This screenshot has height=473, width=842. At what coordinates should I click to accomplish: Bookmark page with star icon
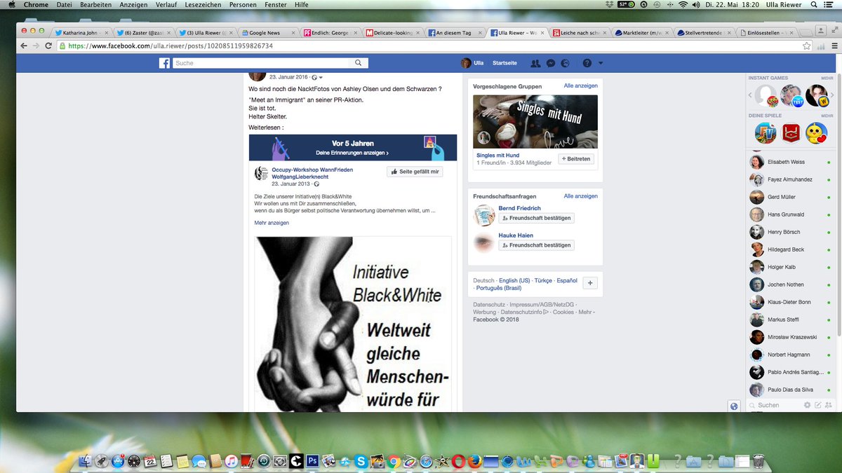807,46
